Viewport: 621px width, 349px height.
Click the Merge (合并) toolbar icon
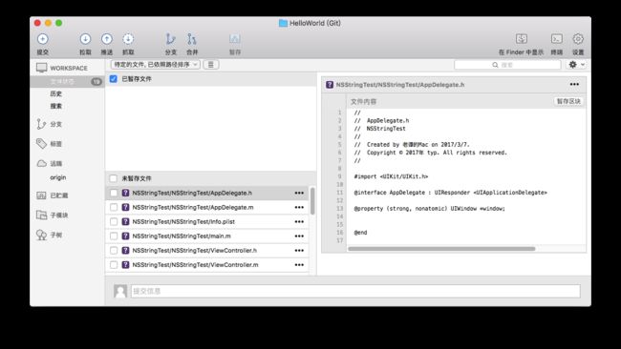[x=192, y=39]
